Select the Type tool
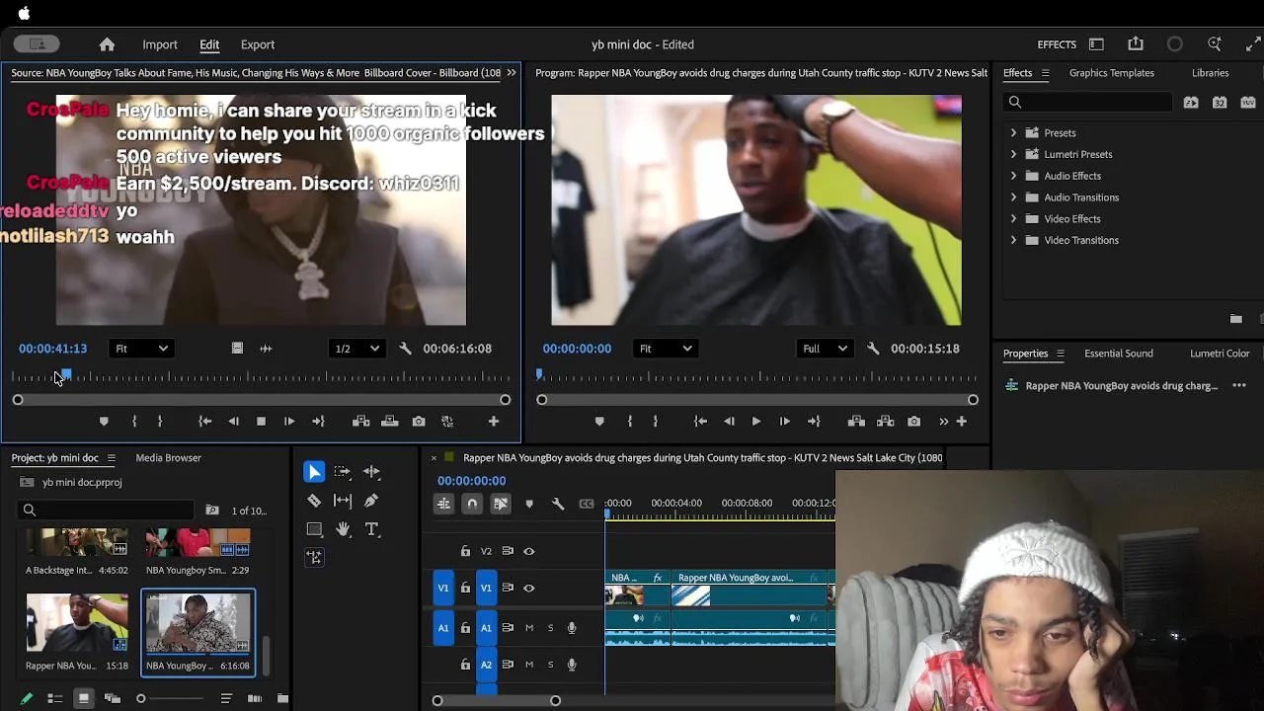The width and height of the screenshot is (1264, 711). pos(371,529)
